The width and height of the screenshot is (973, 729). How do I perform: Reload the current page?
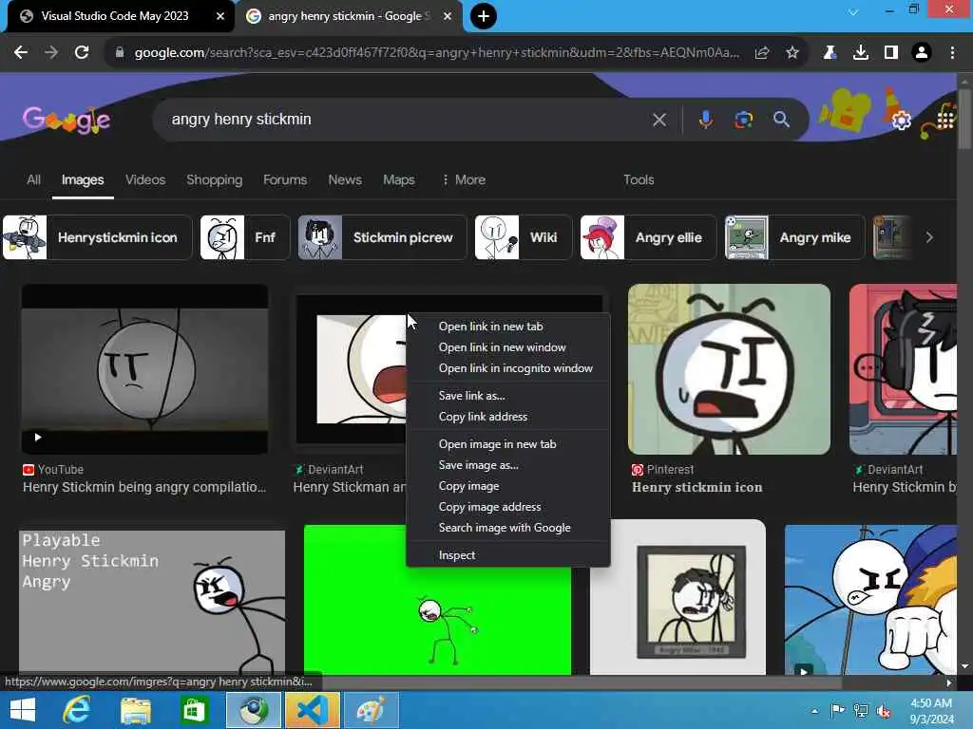(x=82, y=53)
